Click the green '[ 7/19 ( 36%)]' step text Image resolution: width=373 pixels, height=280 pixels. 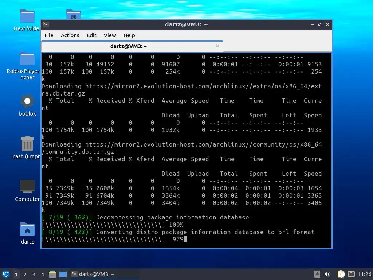[x=67, y=217]
